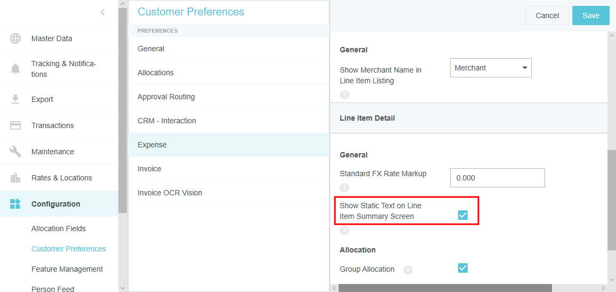Open the Show Merchant Name dropdown
The width and height of the screenshot is (616, 292).
(491, 68)
